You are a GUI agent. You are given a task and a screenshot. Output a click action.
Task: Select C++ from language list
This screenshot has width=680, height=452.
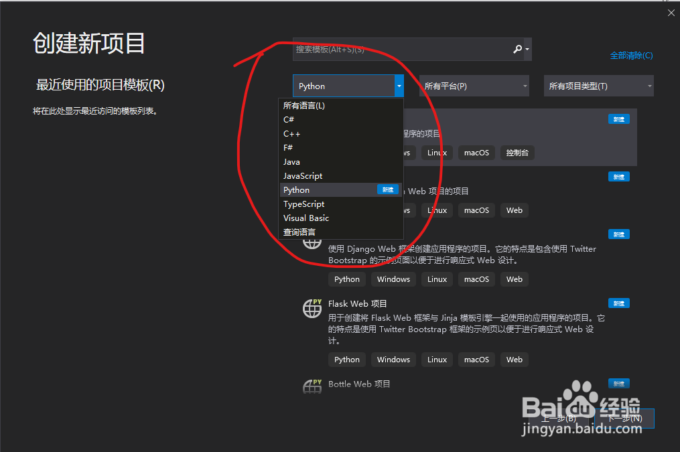point(341,133)
